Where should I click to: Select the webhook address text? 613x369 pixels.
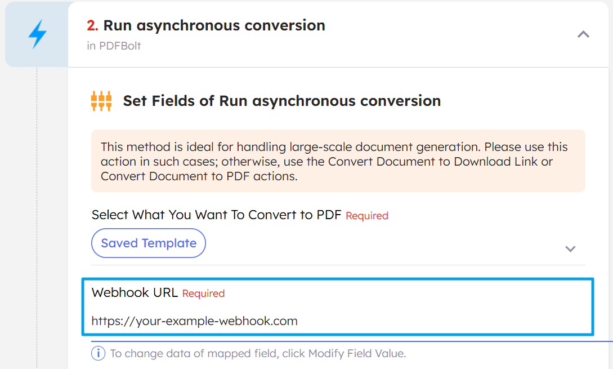click(194, 320)
